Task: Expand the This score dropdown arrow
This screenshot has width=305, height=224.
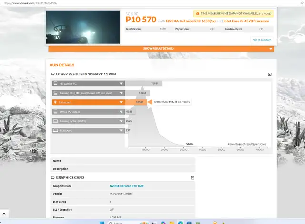Action: [121, 102]
